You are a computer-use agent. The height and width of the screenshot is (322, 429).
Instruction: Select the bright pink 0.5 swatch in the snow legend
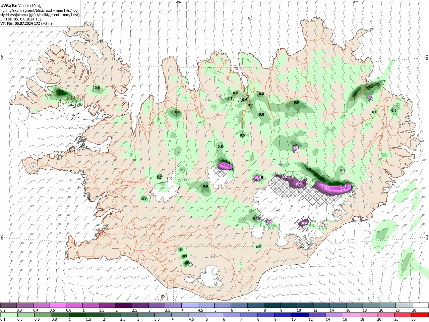[58, 306]
